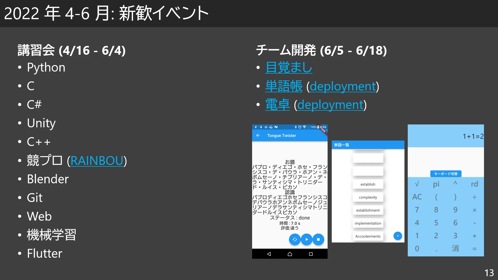The image size is (498, 280).
Task: Click キーボード切替 button on calculator
Action: (446, 174)
